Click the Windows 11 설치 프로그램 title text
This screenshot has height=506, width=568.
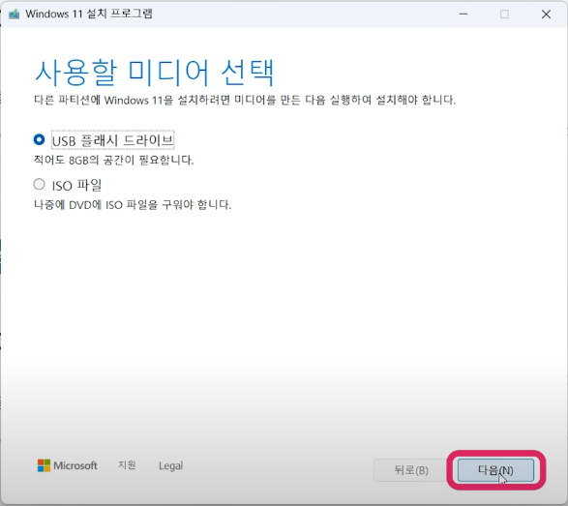tap(89, 14)
